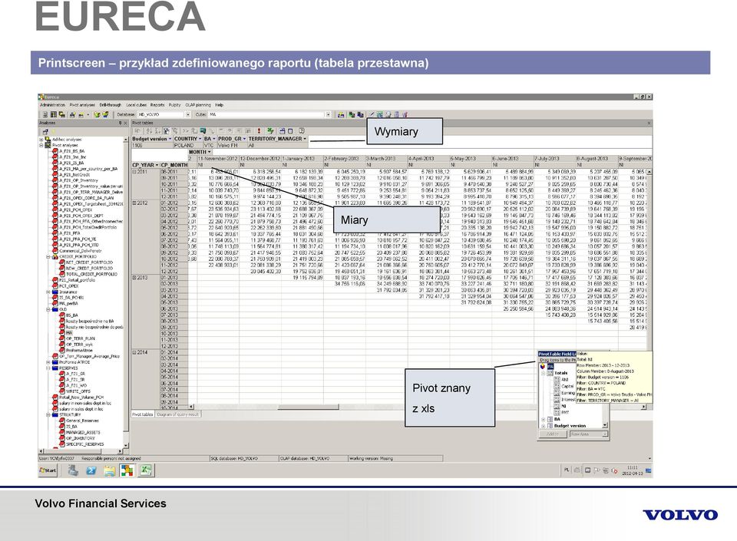Click the PL language indicator in the tray
The width and height of the screenshot is (737, 541).
567,470
